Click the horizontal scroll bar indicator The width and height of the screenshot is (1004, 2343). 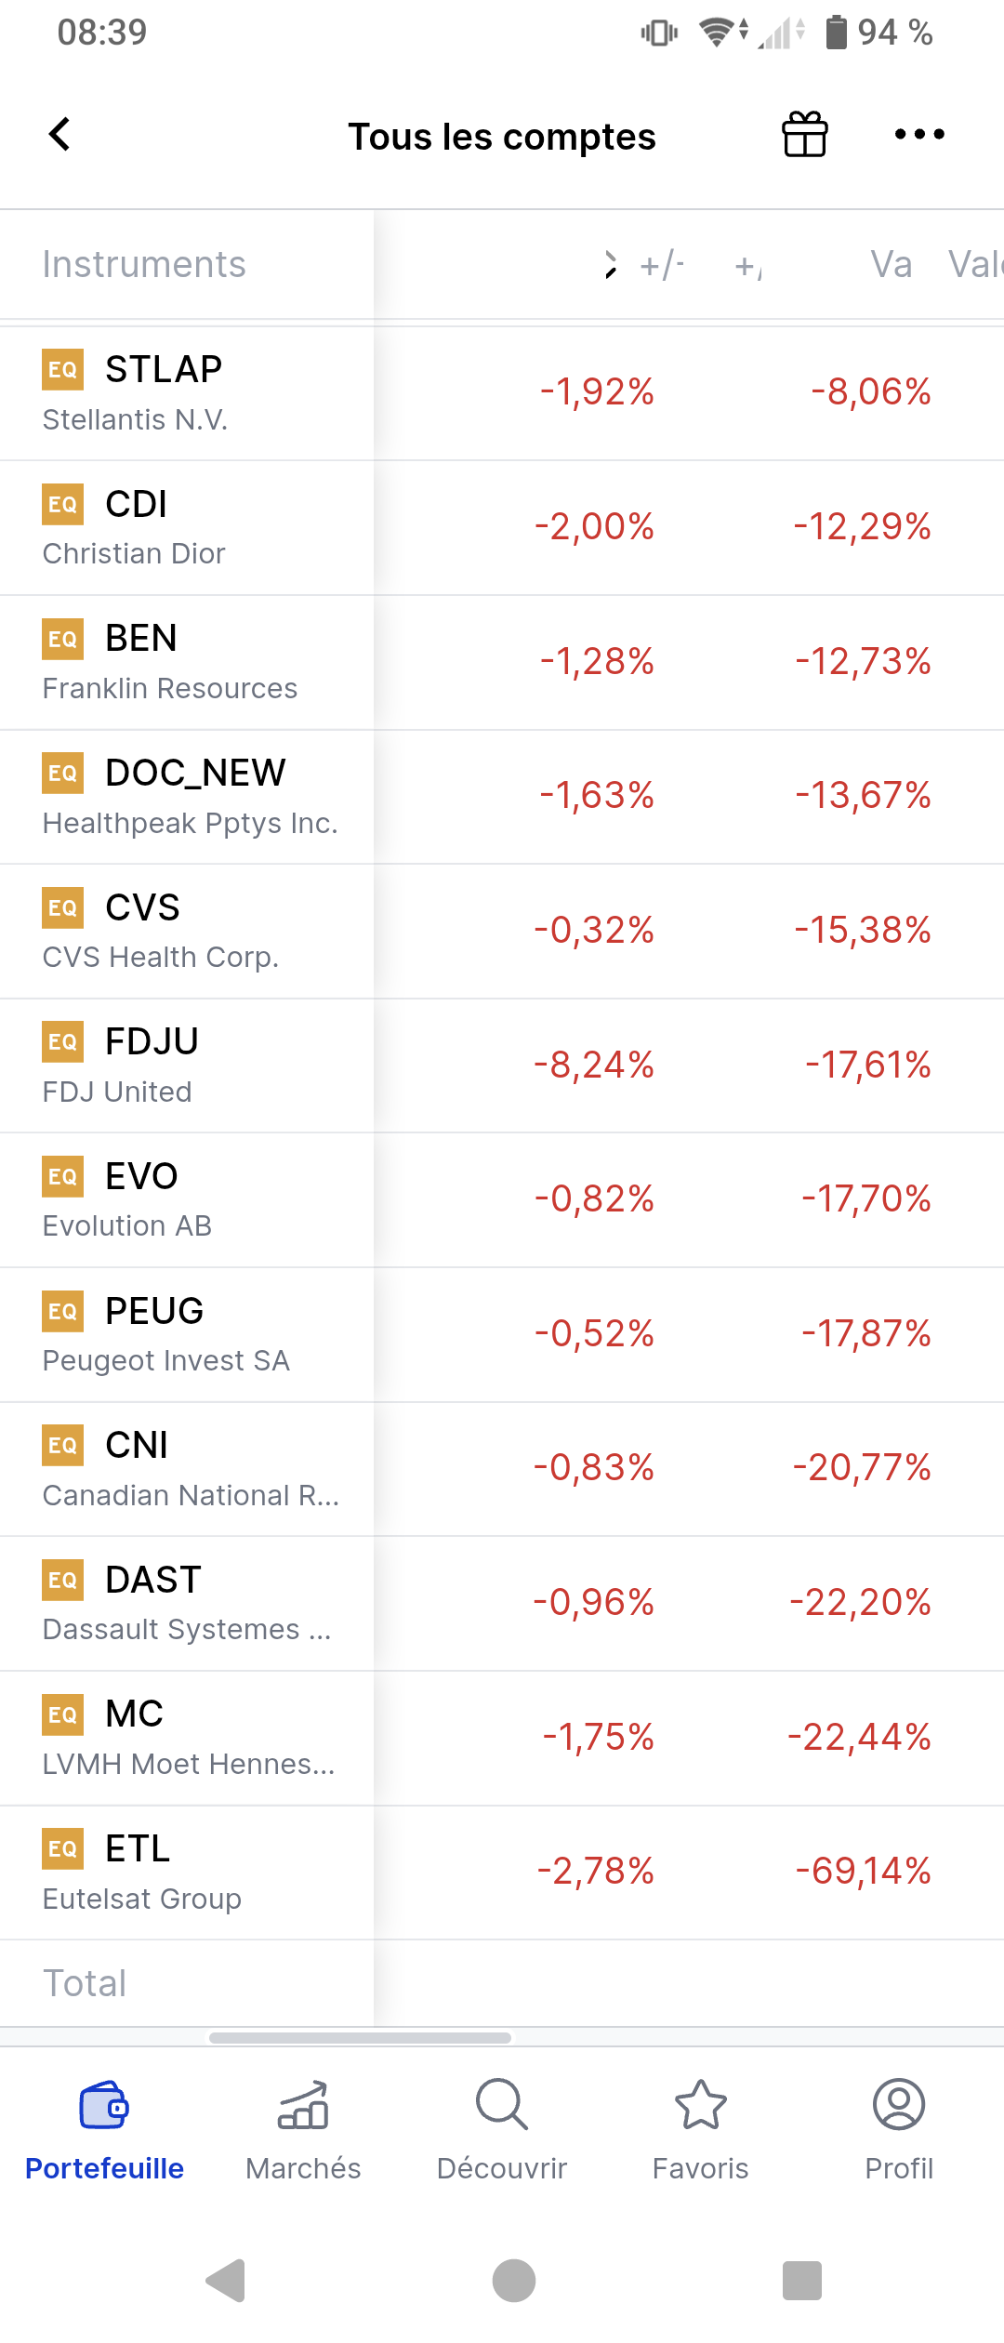[x=360, y=2038]
